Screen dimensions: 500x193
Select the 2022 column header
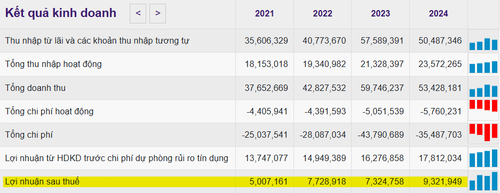(322, 14)
